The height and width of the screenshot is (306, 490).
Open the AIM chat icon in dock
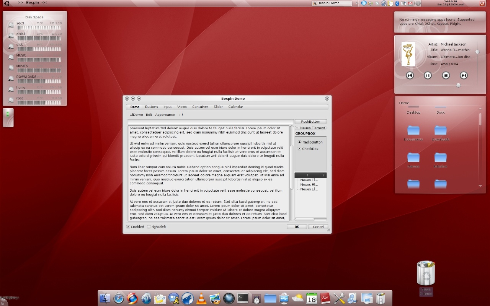point(174,298)
